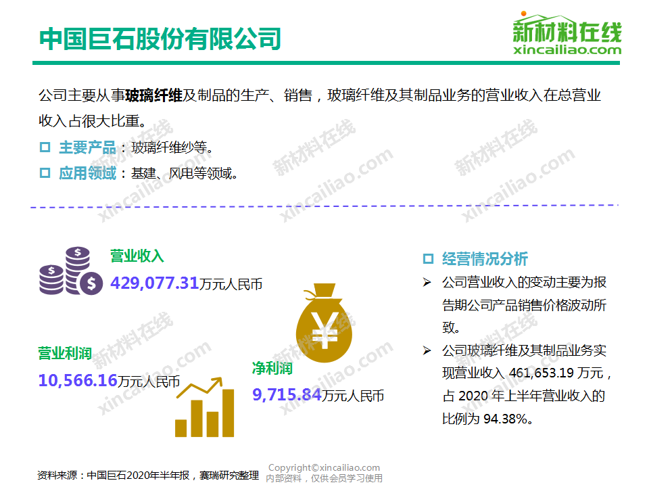The height and width of the screenshot is (487, 649).
Task: Click the square bullet before 经营情况分析
Action: (x=428, y=259)
